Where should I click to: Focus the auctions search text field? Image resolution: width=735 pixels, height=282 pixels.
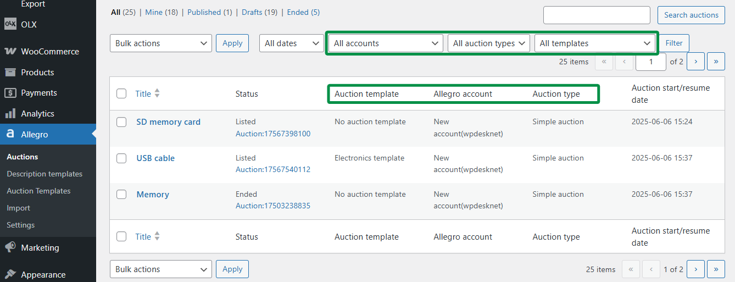point(597,15)
